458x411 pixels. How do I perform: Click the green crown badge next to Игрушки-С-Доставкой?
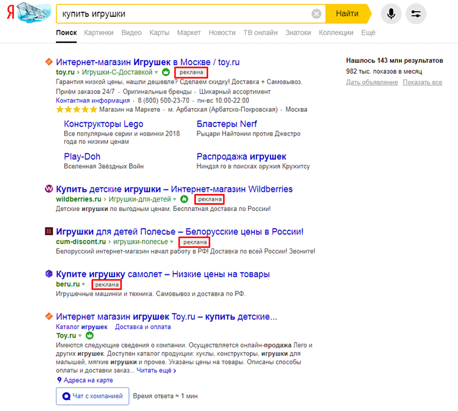coord(166,72)
